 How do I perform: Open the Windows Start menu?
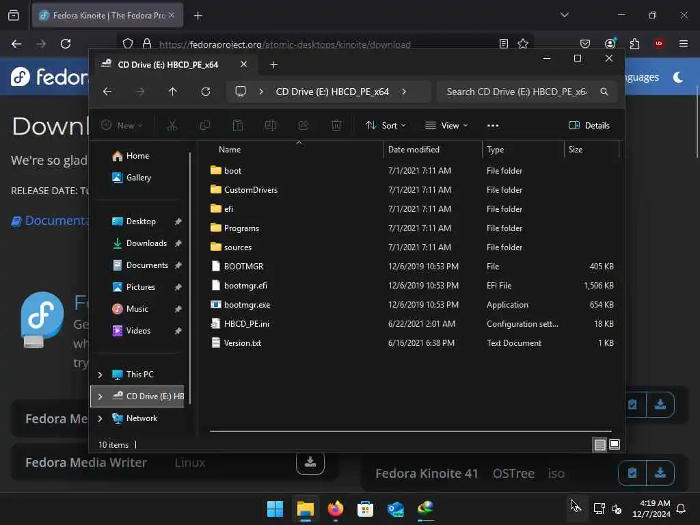pyautogui.click(x=275, y=509)
